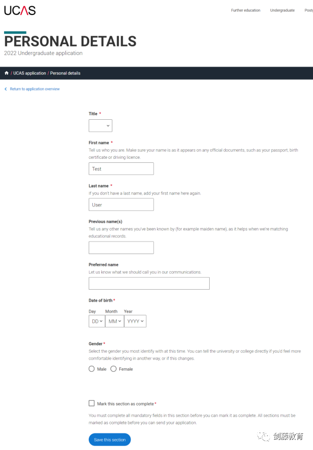The height and width of the screenshot is (450, 313).
Task: Follow the Return to application overview link
Action: point(35,89)
